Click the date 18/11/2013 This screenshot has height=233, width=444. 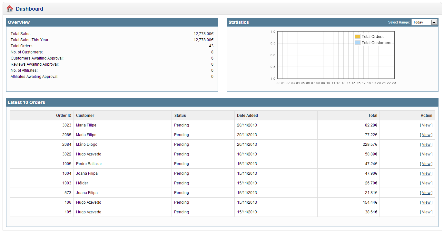[x=247, y=154]
